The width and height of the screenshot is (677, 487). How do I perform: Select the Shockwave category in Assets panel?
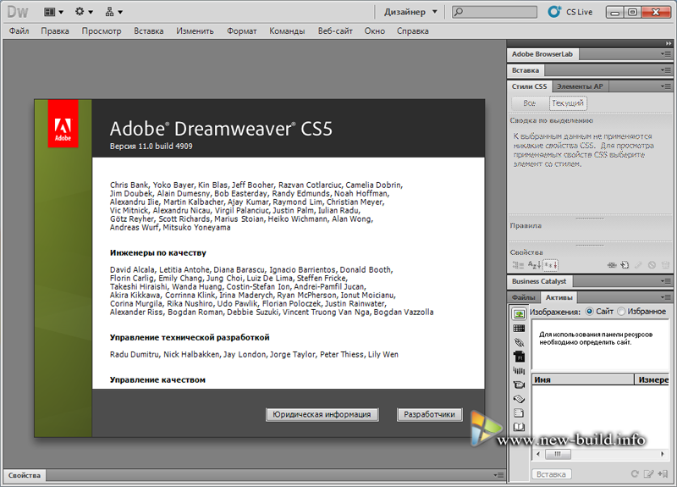(519, 371)
